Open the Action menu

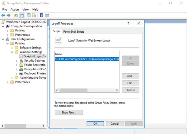click(x=15, y=9)
